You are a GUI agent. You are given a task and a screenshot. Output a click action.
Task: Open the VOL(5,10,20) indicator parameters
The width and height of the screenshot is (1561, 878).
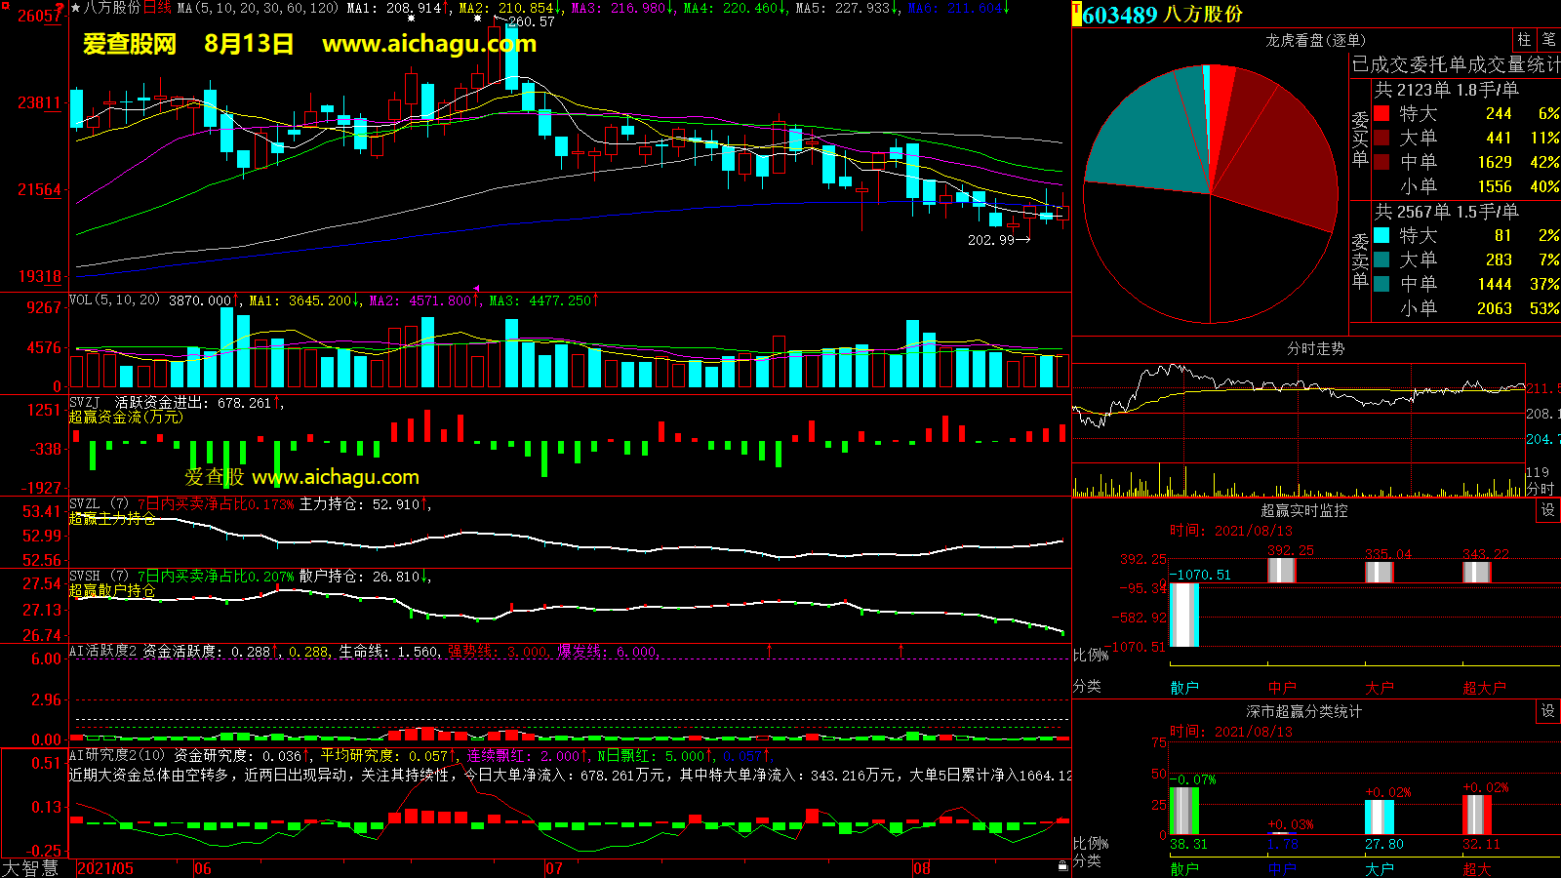[x=114, y=300]
